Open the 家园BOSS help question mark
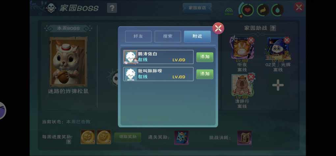 (x=112, y=8)
